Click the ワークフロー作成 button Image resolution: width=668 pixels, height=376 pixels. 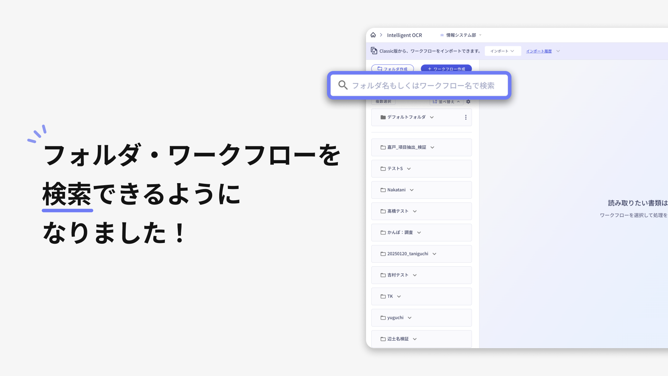(446, 69)
